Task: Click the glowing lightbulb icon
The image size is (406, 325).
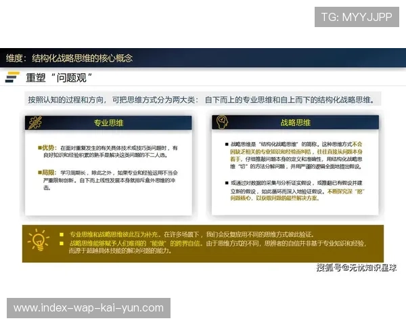Action: pyautogui.click(x=39, y=240)
